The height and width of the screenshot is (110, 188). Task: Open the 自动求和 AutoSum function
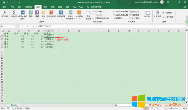pyautogui.click(x=14, y=14)
